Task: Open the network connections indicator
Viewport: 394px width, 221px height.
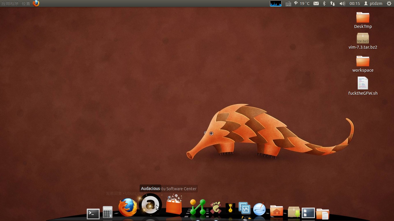Action: click(333, 3)
